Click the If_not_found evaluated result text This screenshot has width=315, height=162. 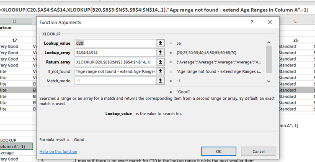pyautogui.click(x=219, y=71)
